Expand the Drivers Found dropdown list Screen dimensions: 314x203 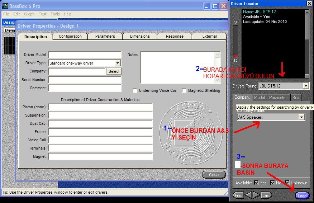pos(305,86)
